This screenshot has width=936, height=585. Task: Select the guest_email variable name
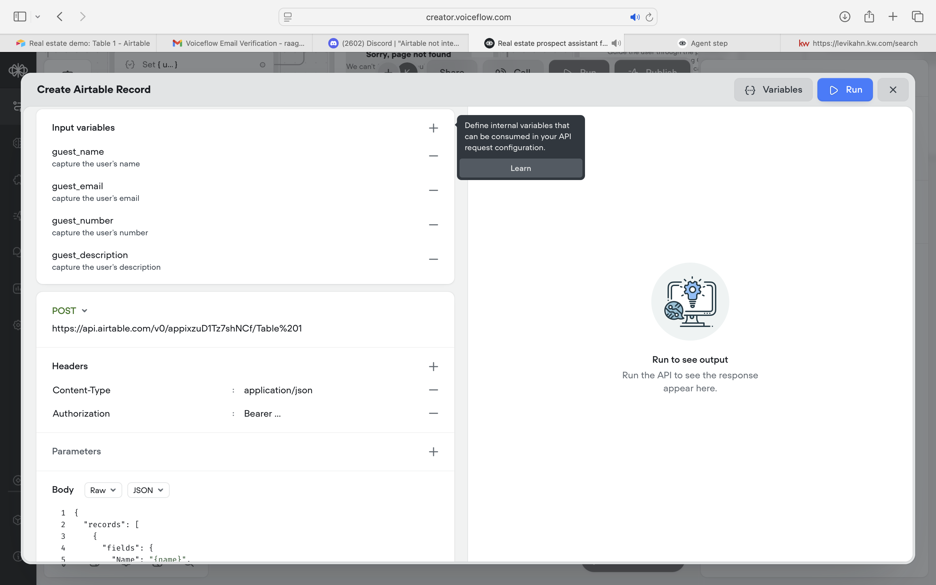click(x=77, y=186)
